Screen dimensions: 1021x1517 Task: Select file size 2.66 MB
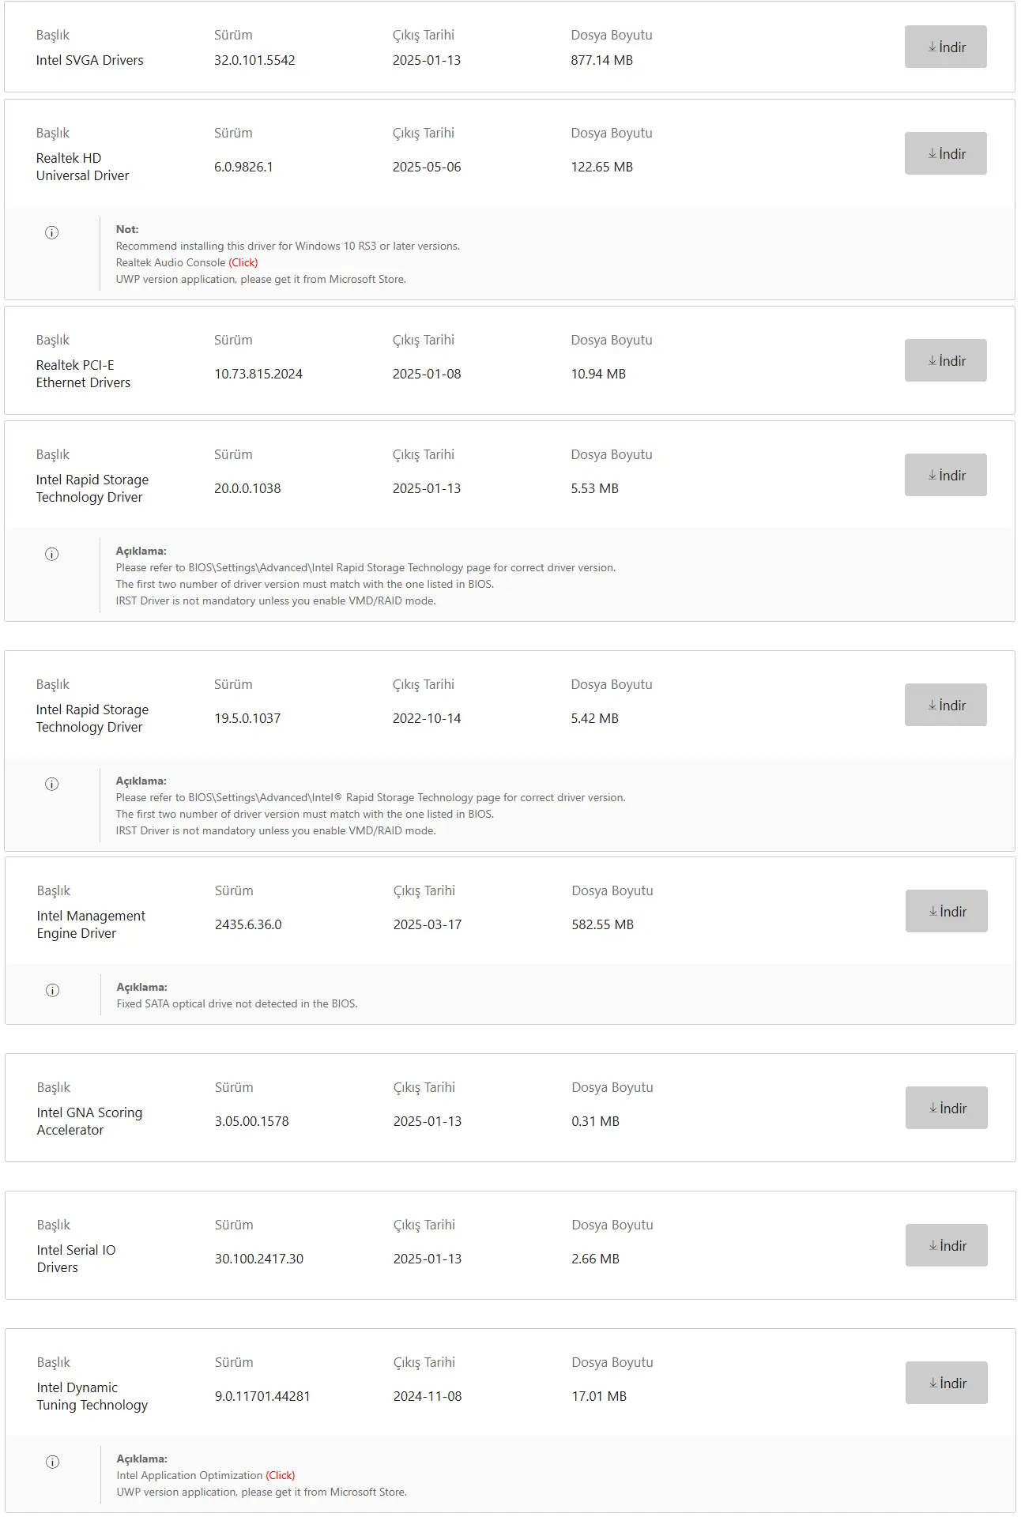click(596, 1259)
